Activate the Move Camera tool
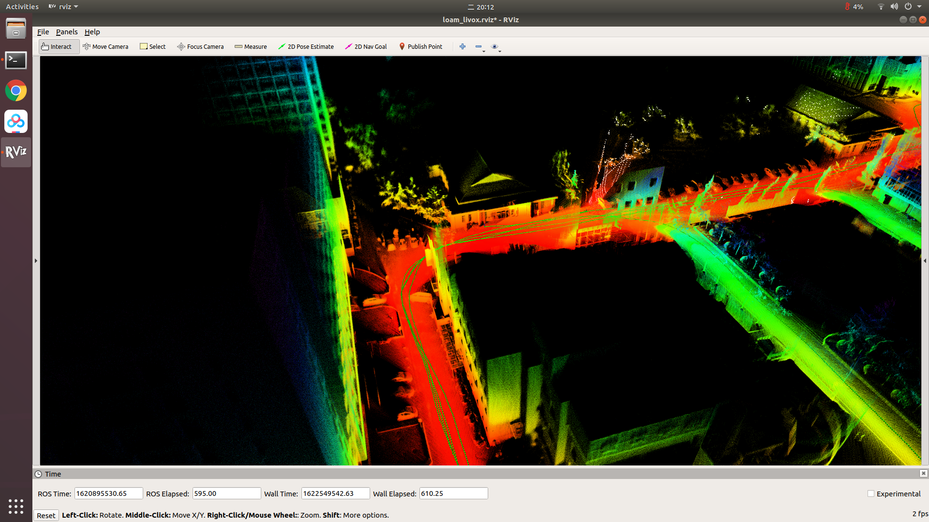Viewport: 929px width, 522px height. [105, 46]
